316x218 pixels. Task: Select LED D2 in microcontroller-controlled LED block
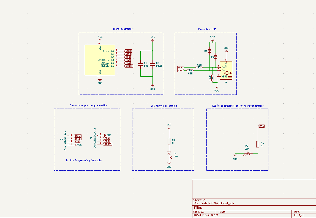click(248, 153)
